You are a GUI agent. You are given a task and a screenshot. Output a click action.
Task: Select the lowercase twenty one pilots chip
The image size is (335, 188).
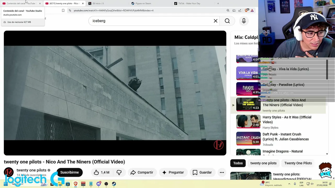(x=263, y=163)
